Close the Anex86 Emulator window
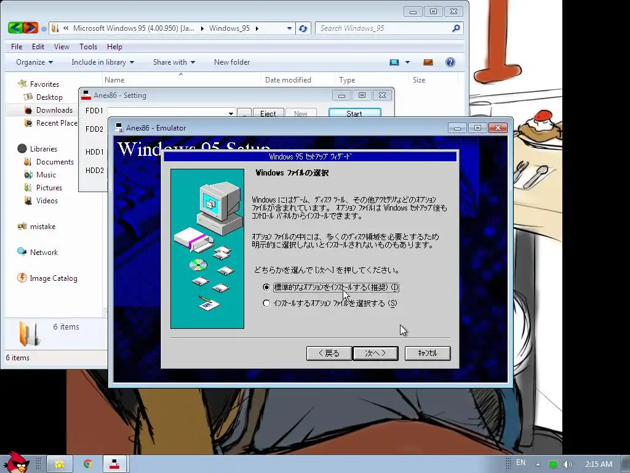630x473 pixels. (498, 128)
